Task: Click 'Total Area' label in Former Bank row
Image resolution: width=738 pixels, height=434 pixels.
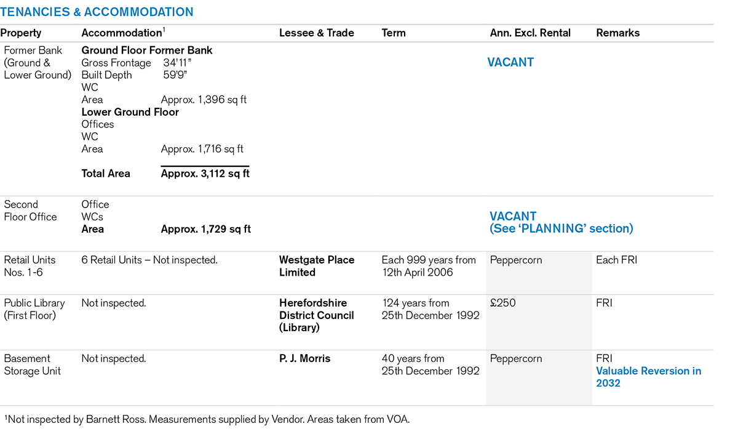Action: [x=106, y=174]
